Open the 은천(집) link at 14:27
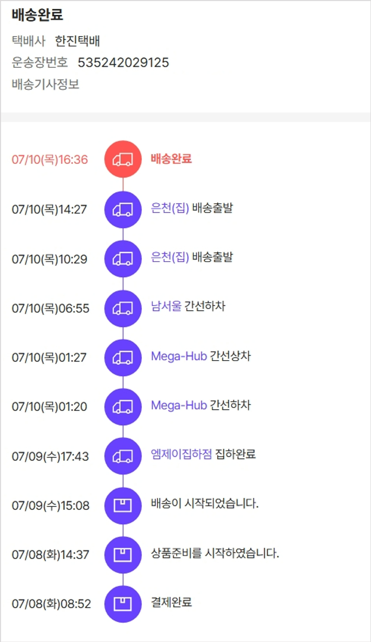 click(170, 208)
